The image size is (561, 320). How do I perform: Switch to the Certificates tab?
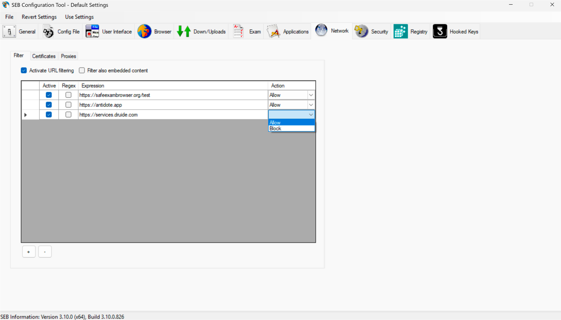44,56
